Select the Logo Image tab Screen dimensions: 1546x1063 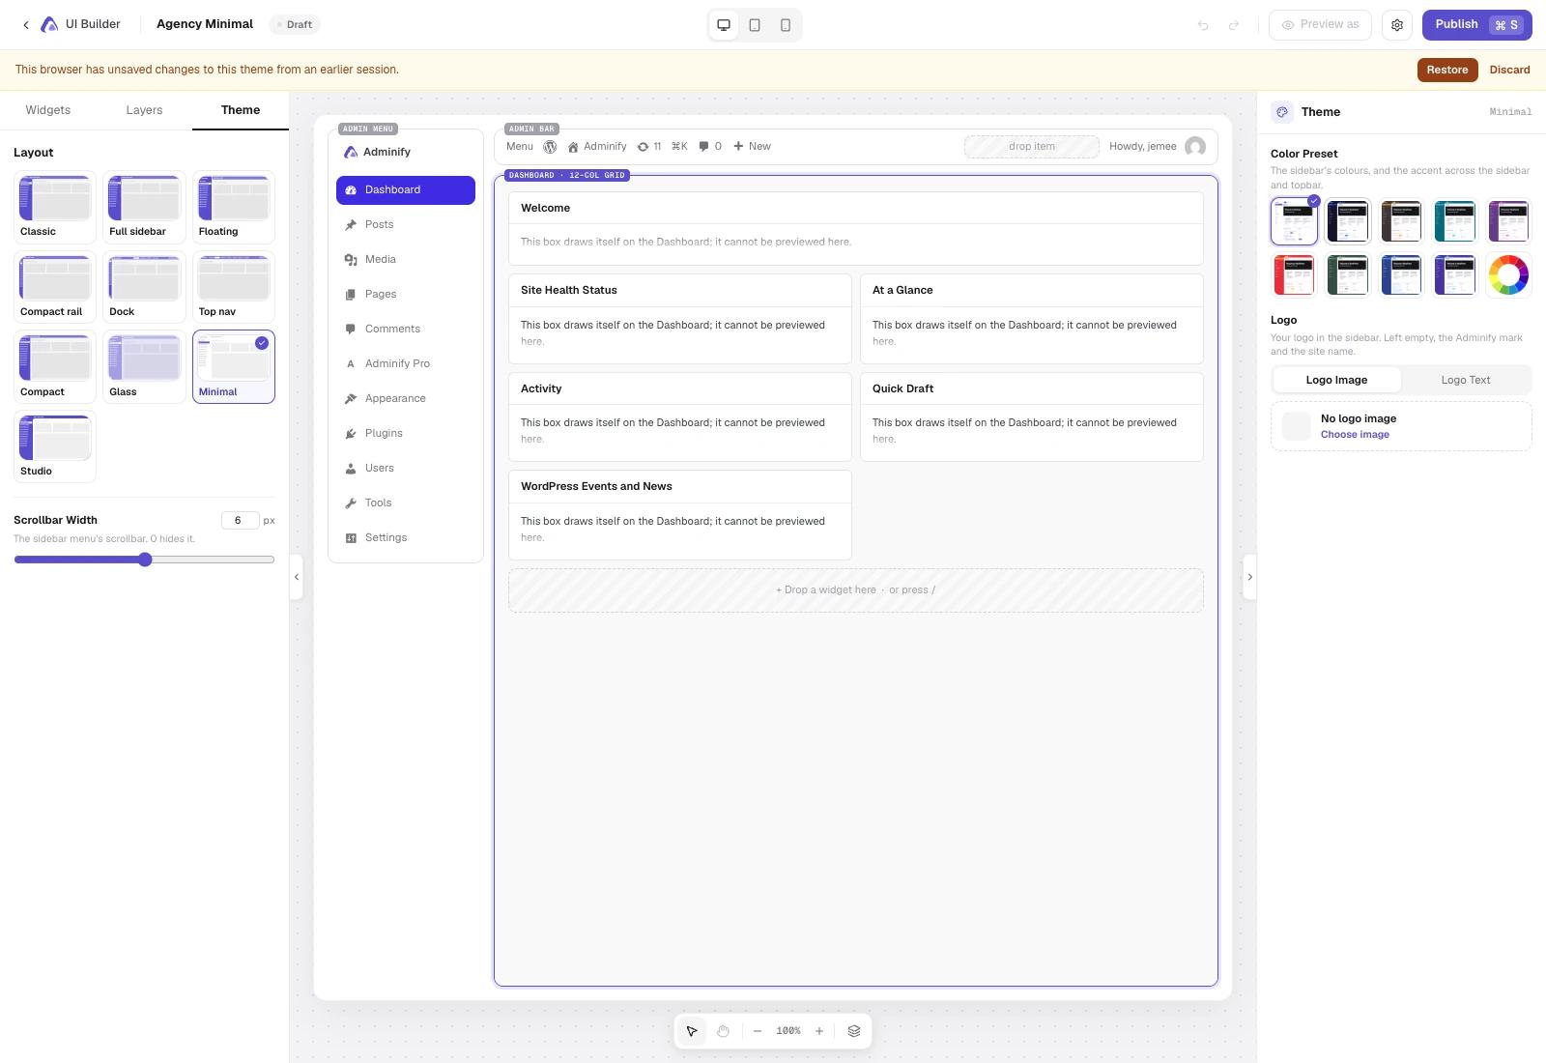pos(1336,380)
